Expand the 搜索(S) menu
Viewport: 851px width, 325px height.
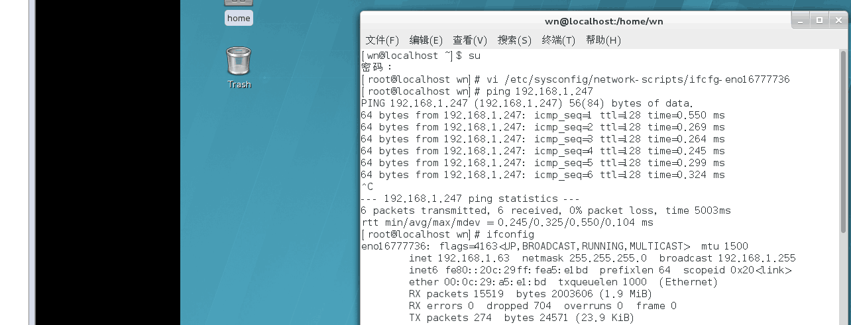pyautogui.click(x=514, y=40)
